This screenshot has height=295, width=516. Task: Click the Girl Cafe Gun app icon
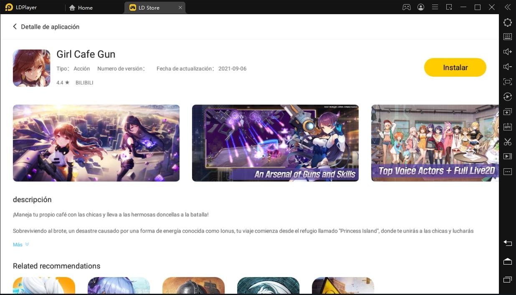click(32, 68)
